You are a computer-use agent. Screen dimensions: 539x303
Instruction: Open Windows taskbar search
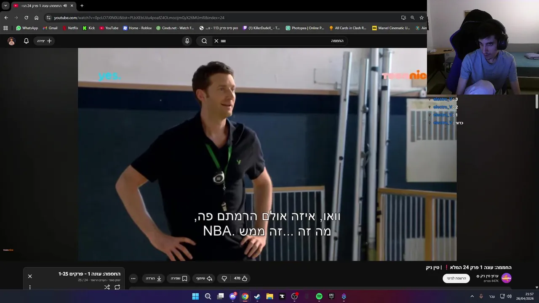tap(208, 296)
